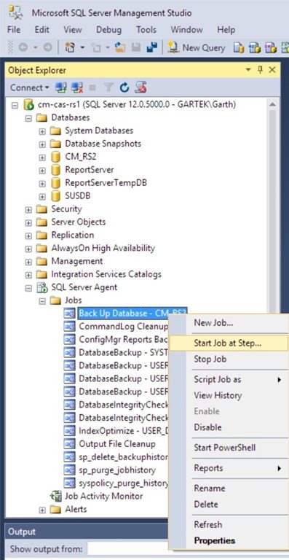
Task: Choose Start Job at Step from menu
Action: [227, 343]
